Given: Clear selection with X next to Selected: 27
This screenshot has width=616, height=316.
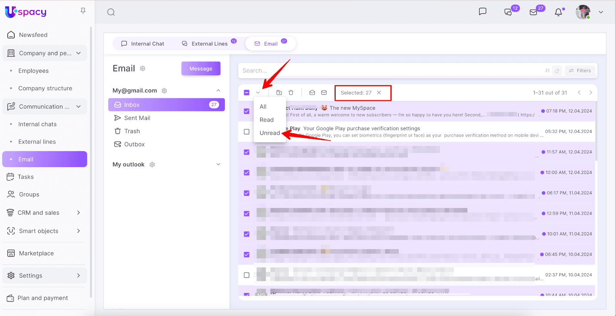Looking at the screenshot, I should [x=379, y=93].
